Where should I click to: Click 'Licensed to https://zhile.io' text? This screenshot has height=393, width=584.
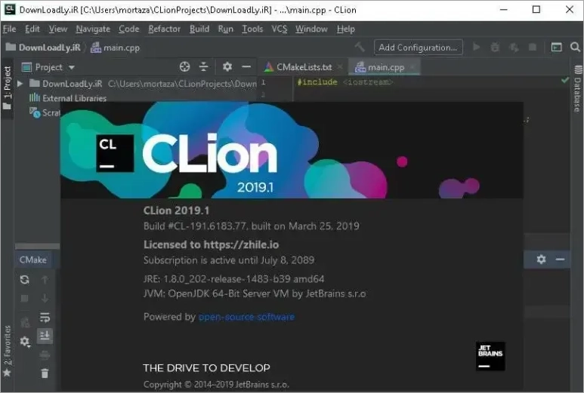212,244
